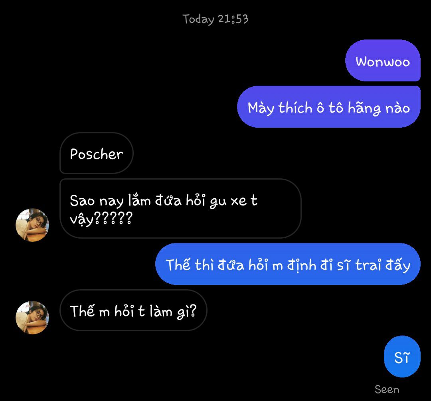Open the sender's avatar beside 'vậy?????'
Viewport: 431px width, 401px height.
[32, 225]
